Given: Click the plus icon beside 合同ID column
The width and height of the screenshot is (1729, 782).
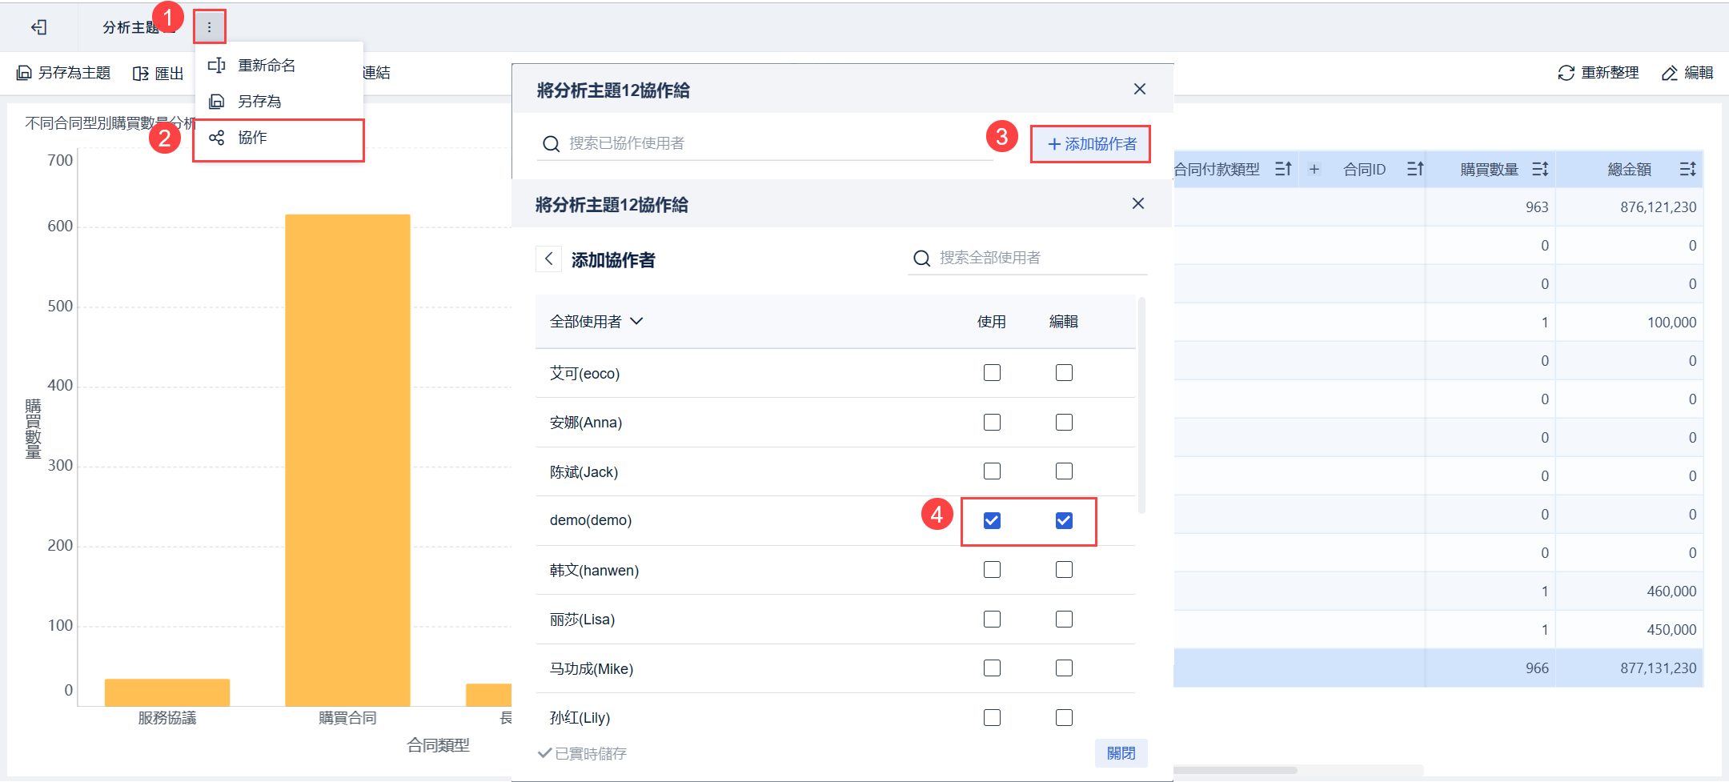Looking at the screenshot, I should [x=1314, y=169].
